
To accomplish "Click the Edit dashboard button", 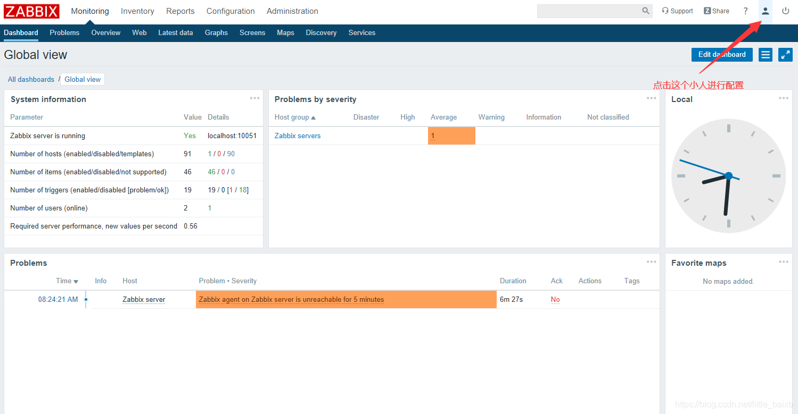I will coord(722,55).
